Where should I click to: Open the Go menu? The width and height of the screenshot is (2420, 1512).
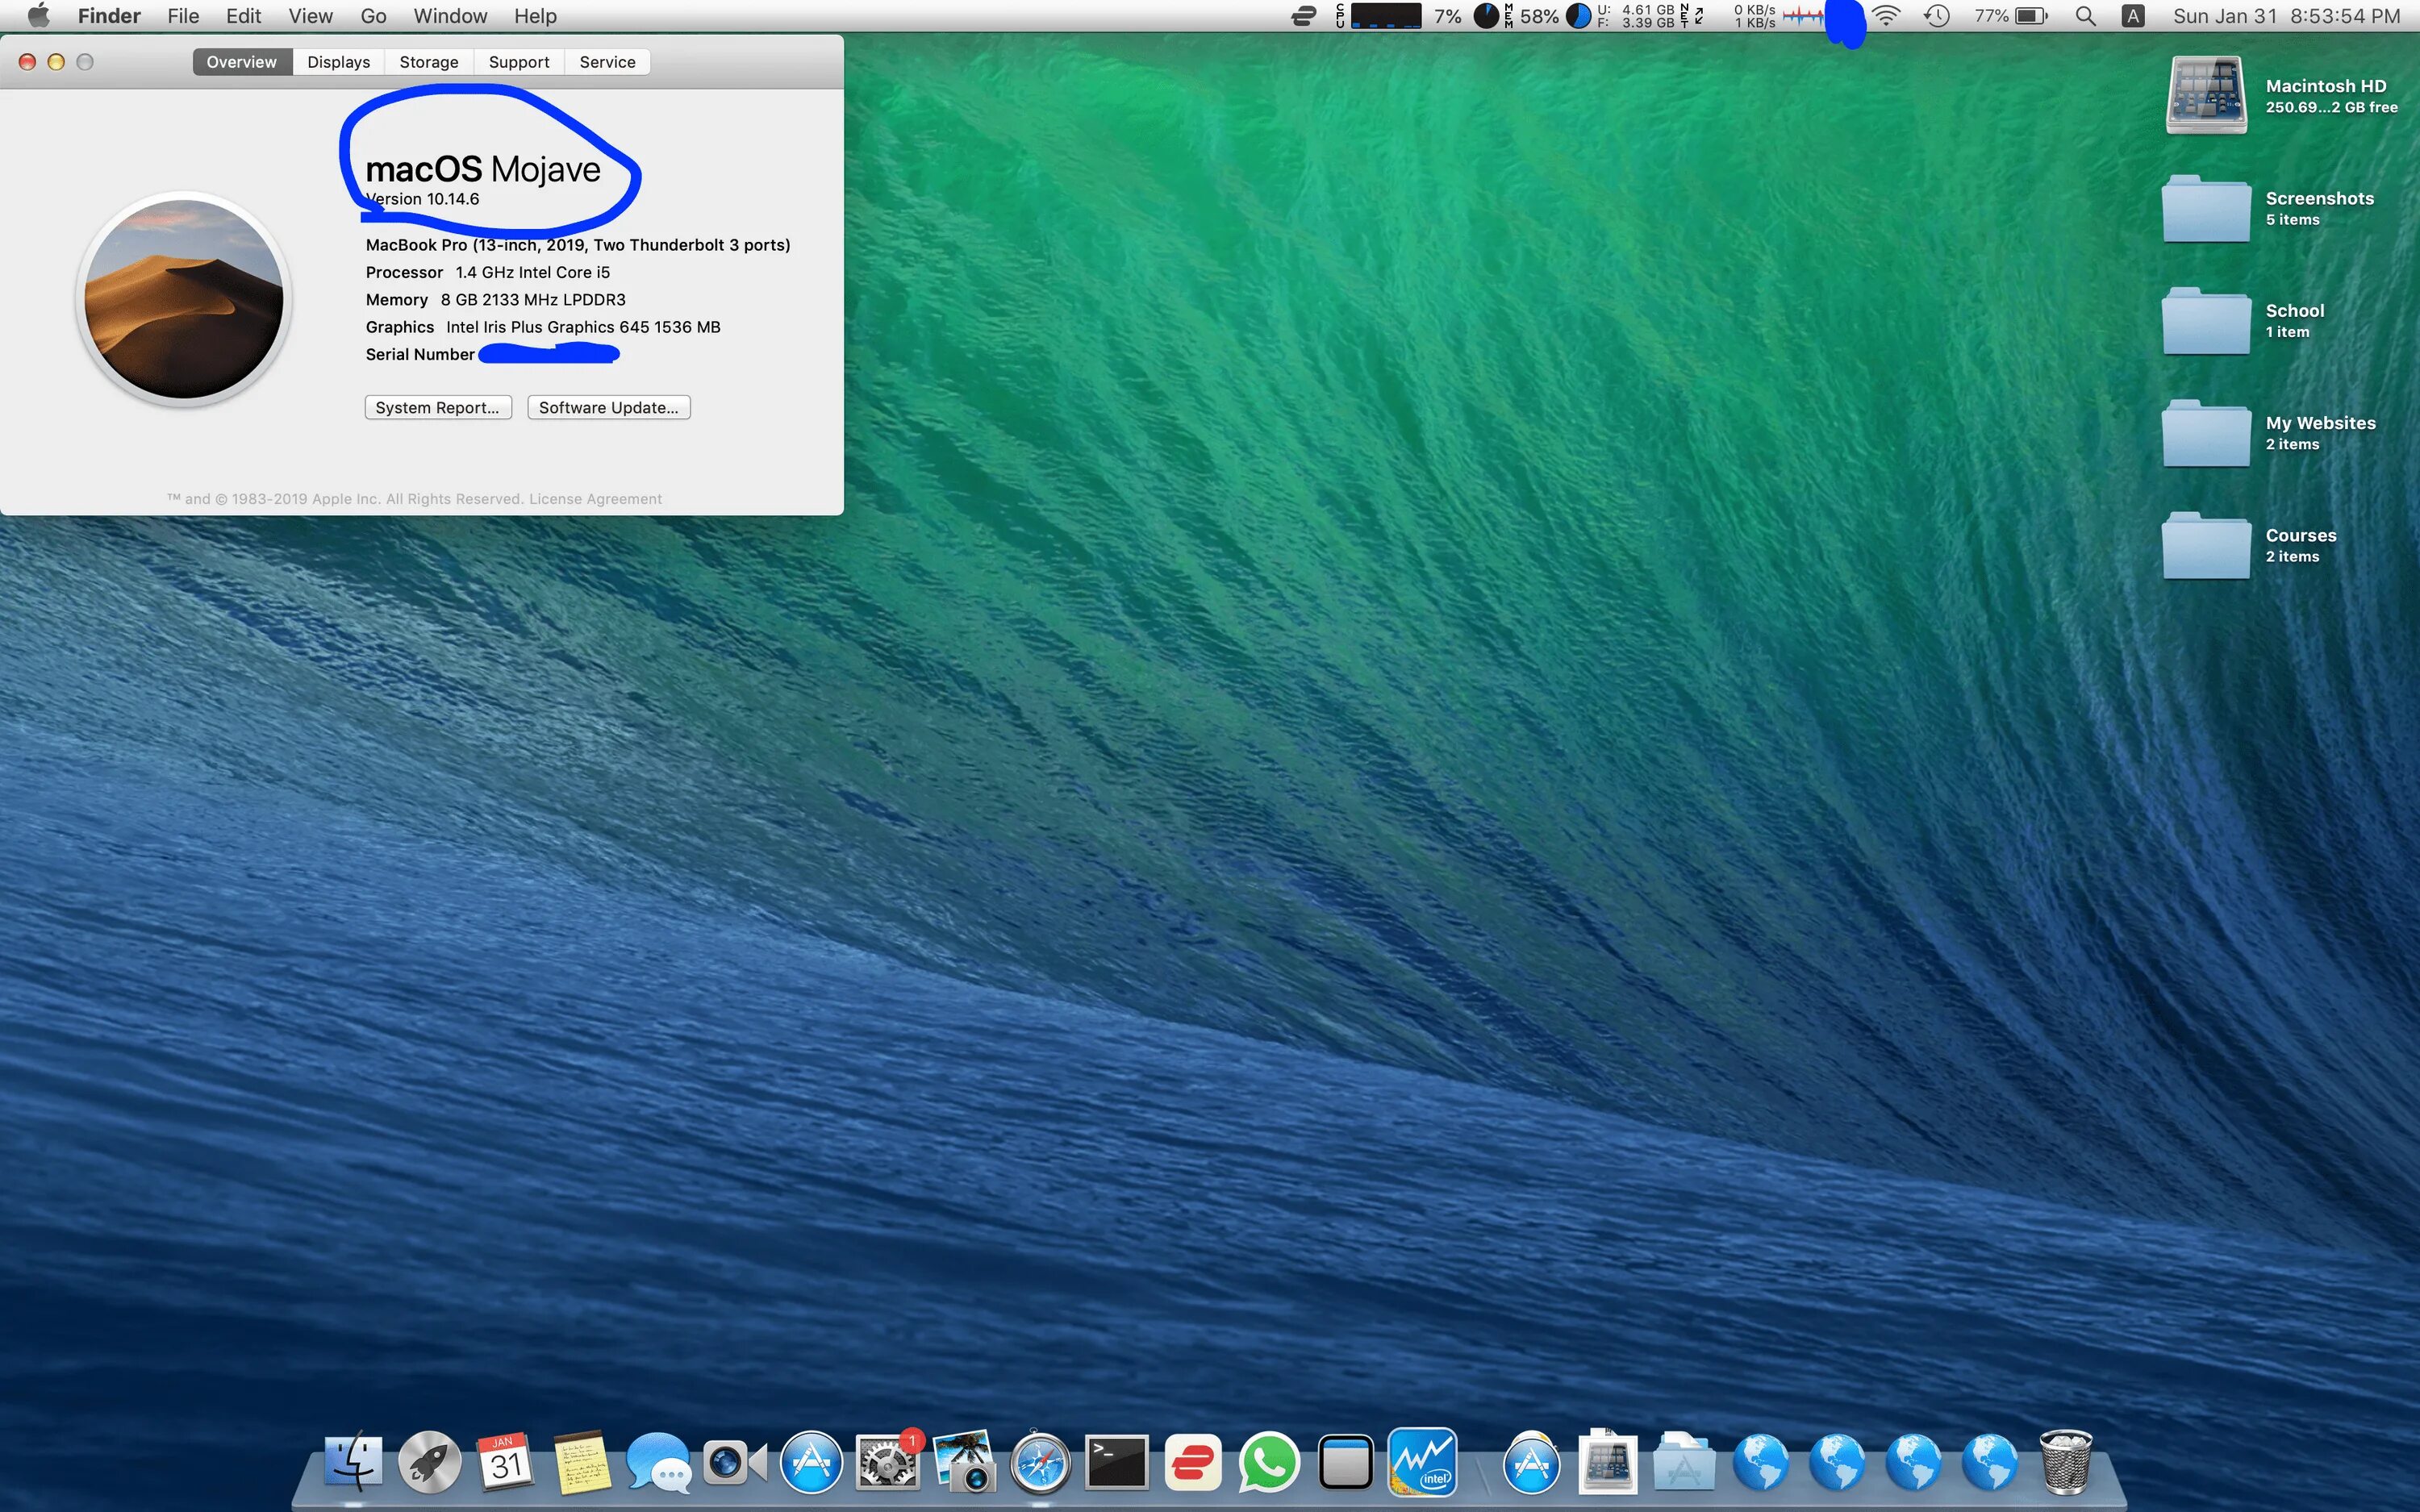click(373, 16)
